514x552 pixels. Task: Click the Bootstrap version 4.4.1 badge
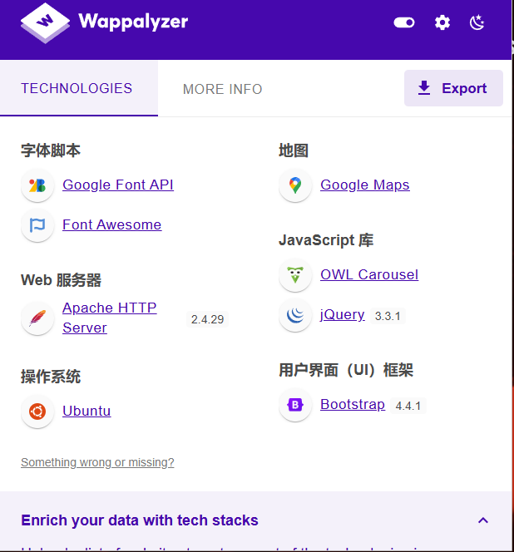click(408, 406)
